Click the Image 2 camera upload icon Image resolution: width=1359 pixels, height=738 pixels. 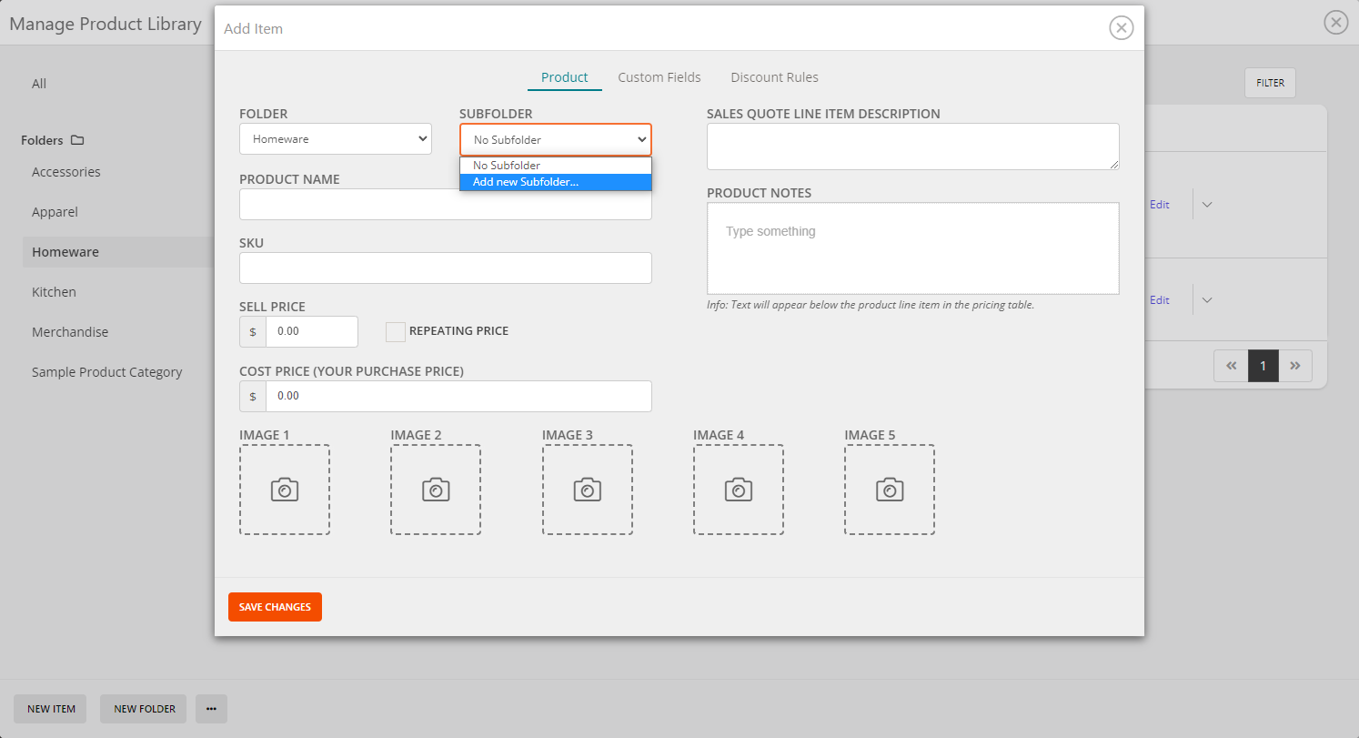click(x=436, y=490)
